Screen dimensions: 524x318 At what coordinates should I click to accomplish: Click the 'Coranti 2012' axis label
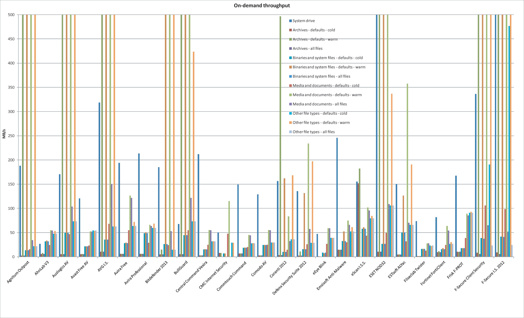point(278,269)
